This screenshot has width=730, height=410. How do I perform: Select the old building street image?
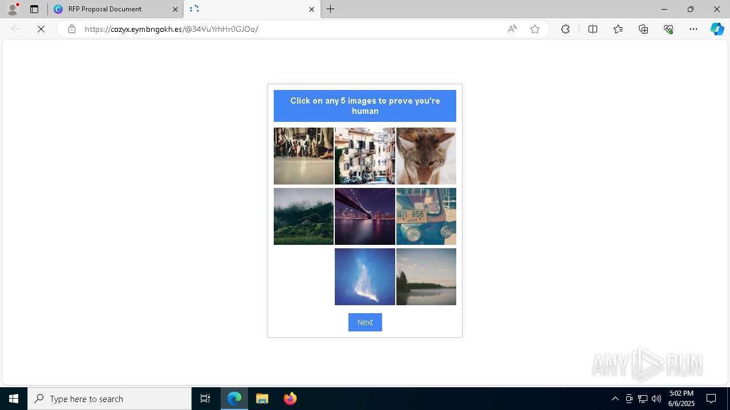[365, 156]
